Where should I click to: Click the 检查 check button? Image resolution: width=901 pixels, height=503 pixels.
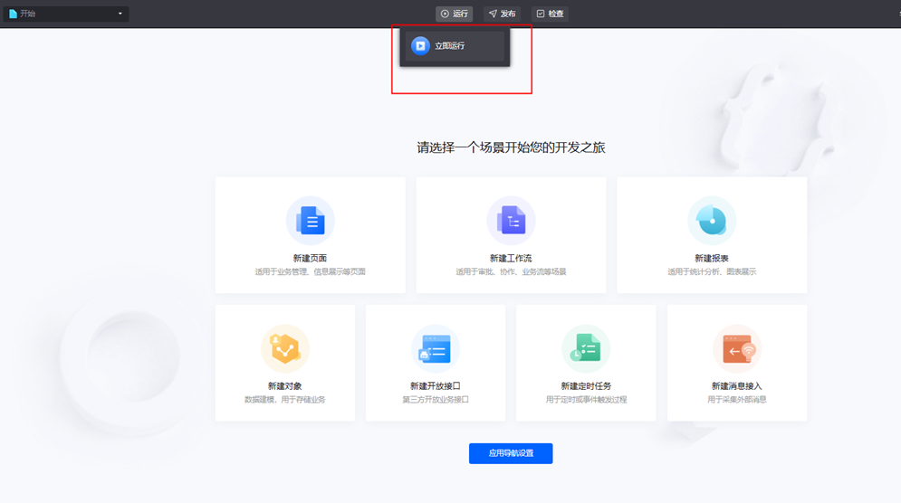click(x=550, y=14)
